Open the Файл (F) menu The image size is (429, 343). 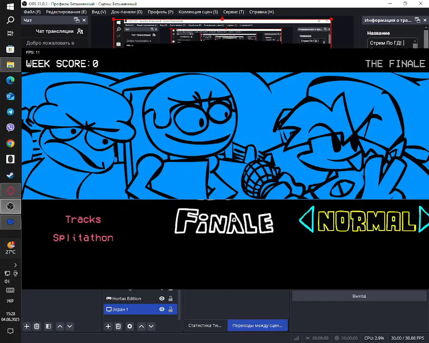click(x=32, y=12)
